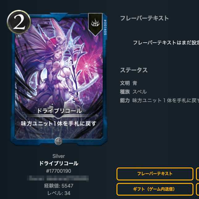Screen dimensions: 199x199
Task: Click the blurred owner address text
Action: (x=58, y=178)
